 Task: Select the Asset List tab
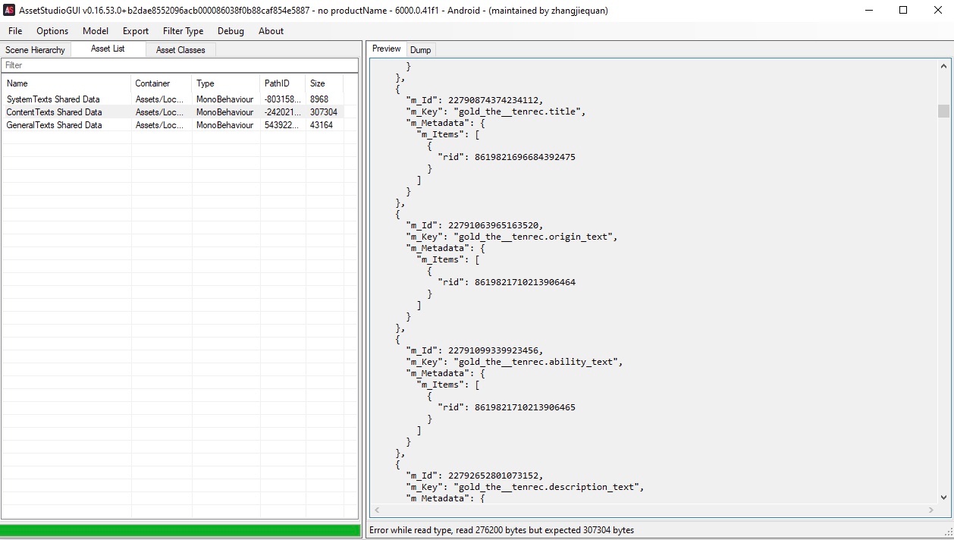click(x=108, y=49)
